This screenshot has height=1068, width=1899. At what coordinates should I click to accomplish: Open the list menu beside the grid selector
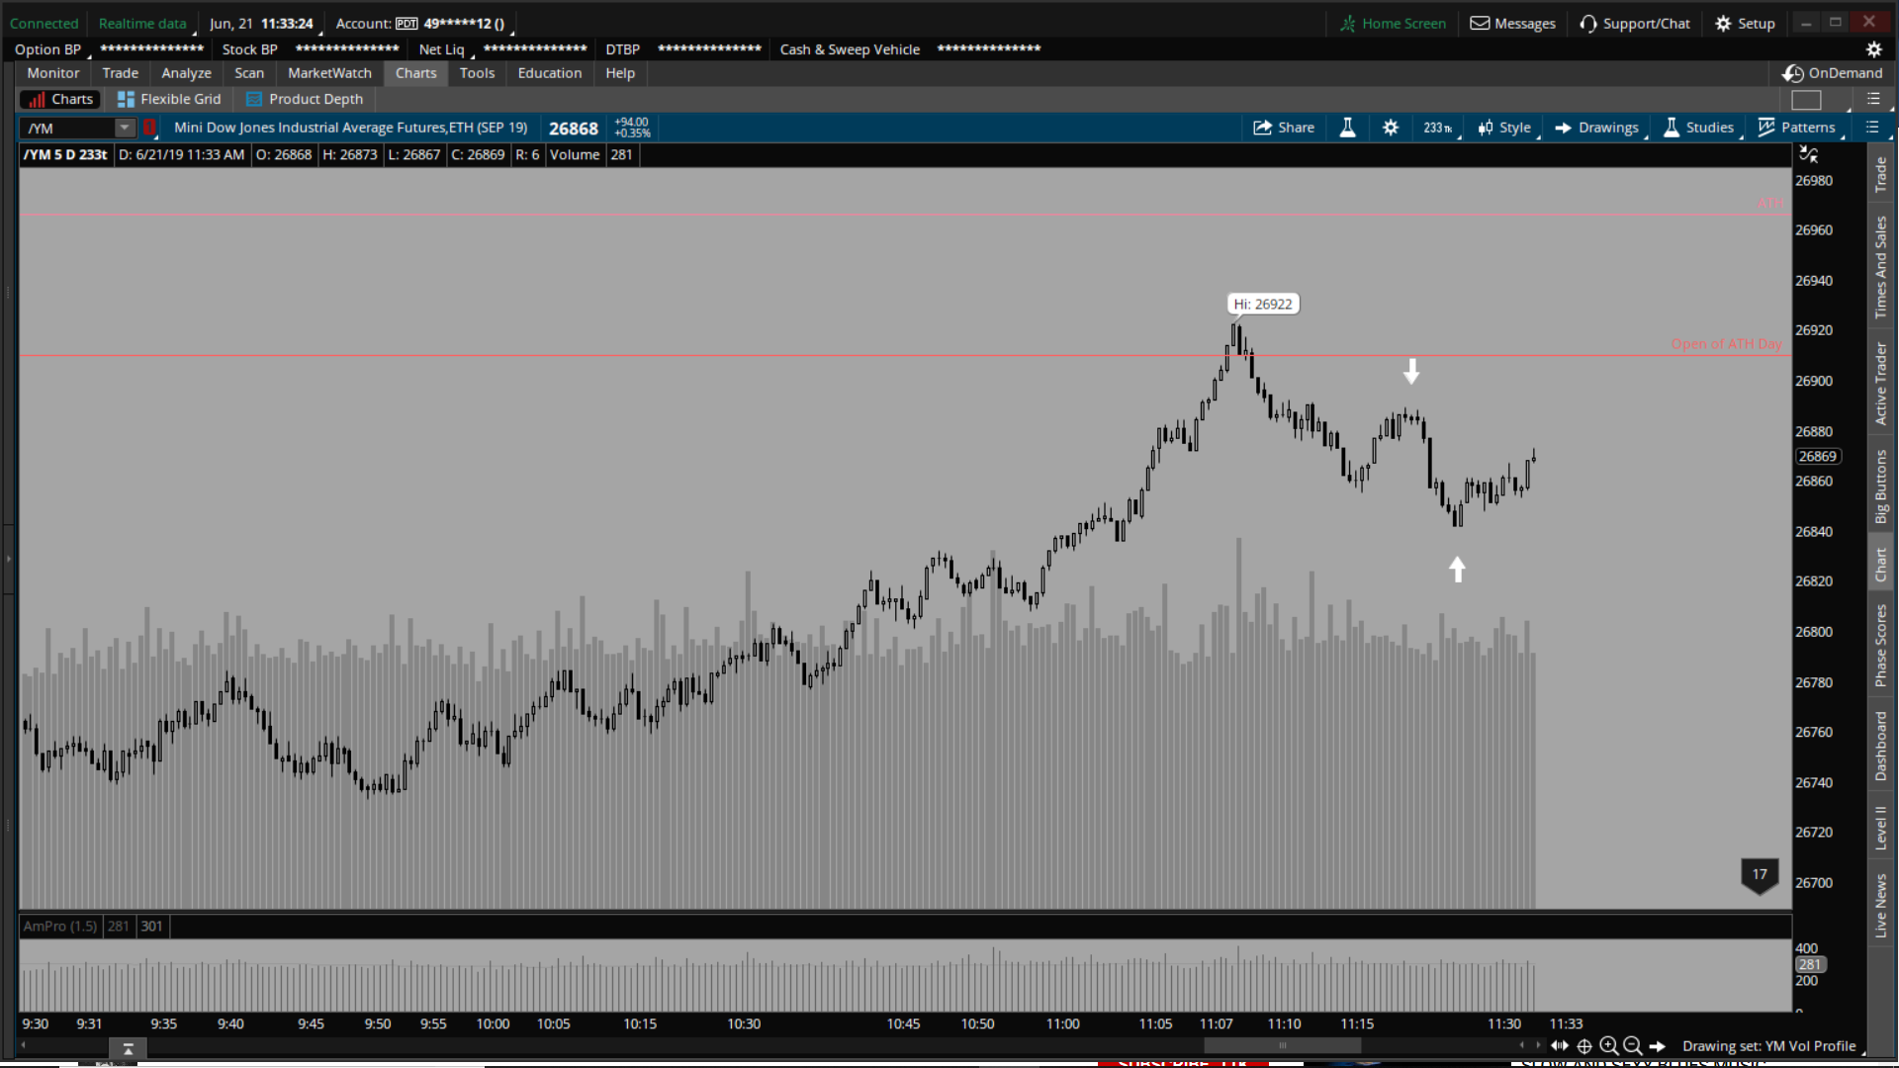[x=1873, y=99]
